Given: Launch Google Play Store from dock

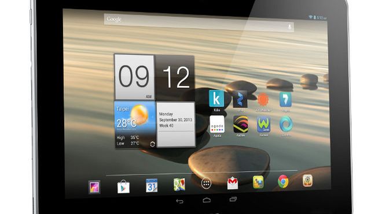Looking at the screenshot, I should (x=123, y=186).
